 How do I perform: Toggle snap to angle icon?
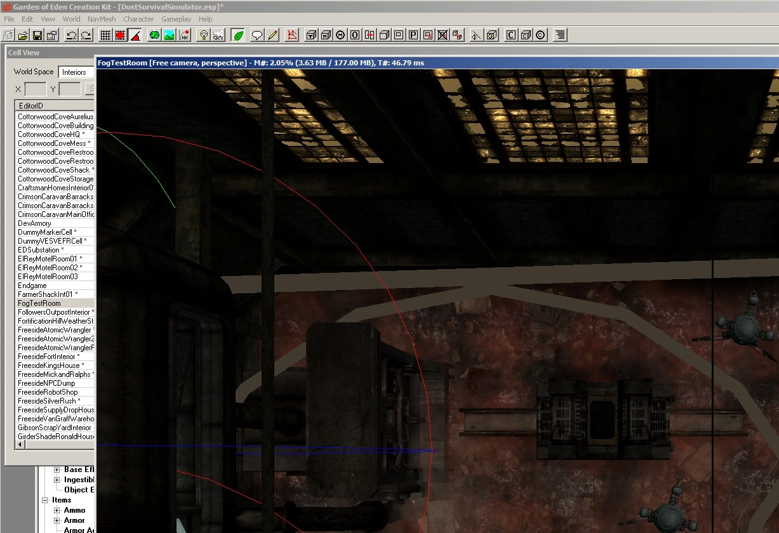[135, 35]
